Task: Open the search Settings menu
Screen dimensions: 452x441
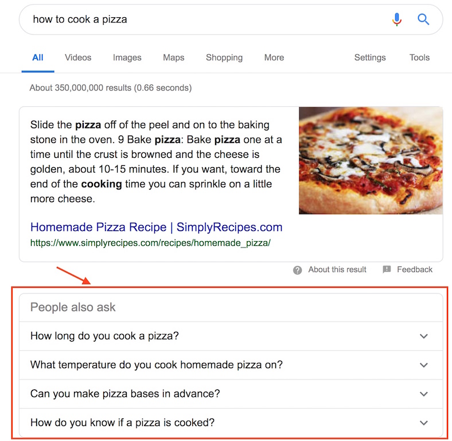Action: (x=370, y=57)
